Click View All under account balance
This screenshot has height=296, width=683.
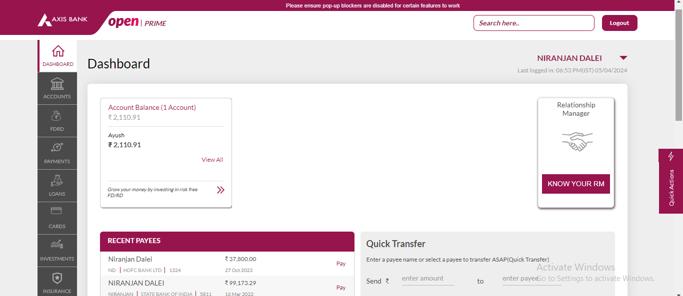tap(212, 159)
